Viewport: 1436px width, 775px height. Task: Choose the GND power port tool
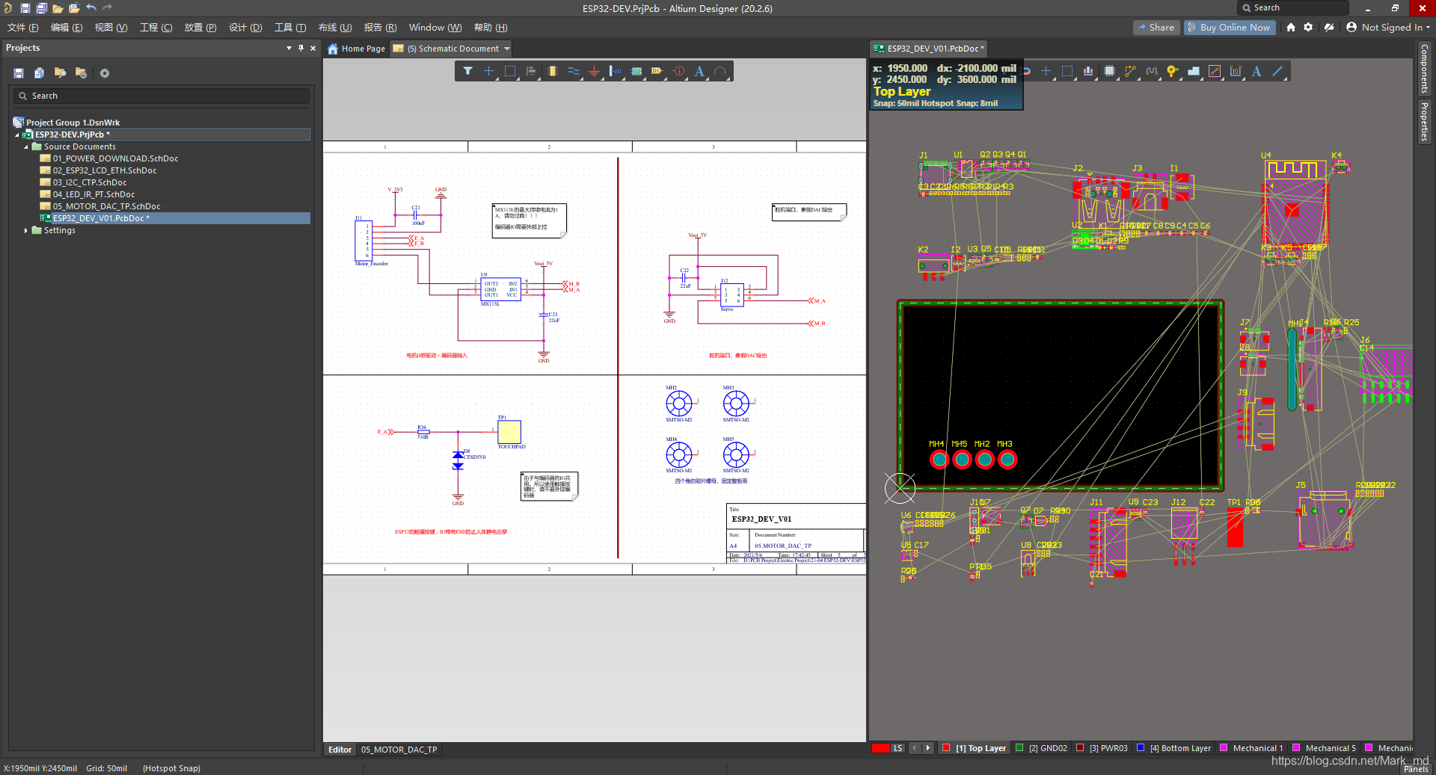(594, 72)
